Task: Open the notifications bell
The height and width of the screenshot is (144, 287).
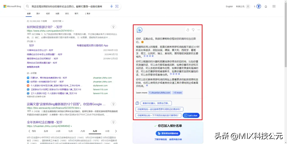Action: pyautogui.click(x=266, y=6)
